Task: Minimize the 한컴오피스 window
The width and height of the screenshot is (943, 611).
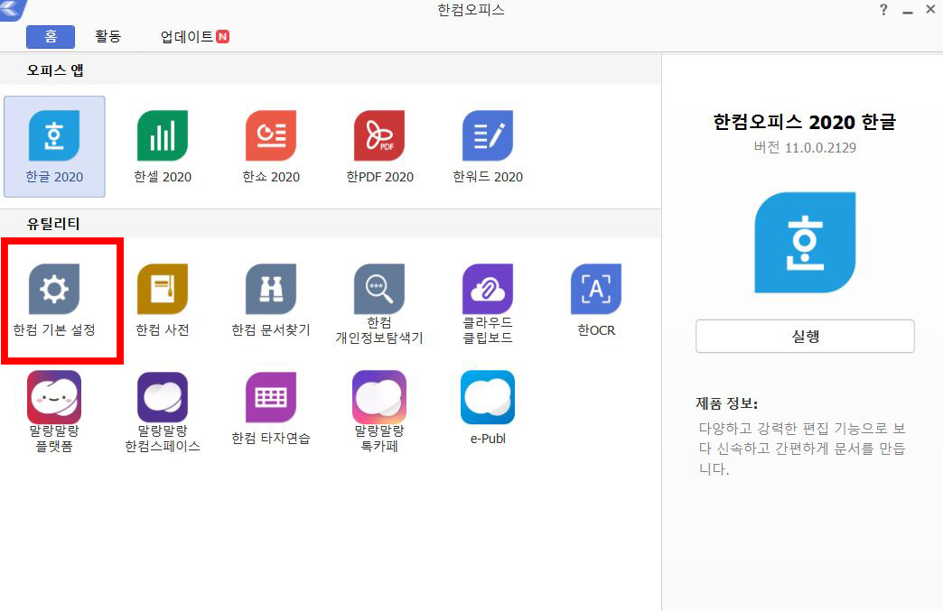Action: tap(908, 11)
